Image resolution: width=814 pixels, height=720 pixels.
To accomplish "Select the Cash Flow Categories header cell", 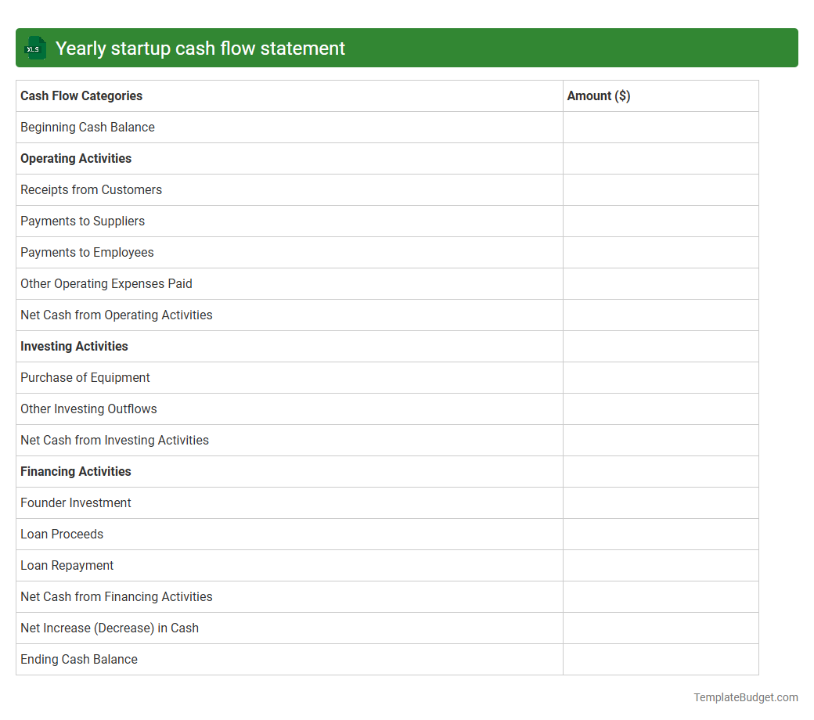I will click(81, 95).
